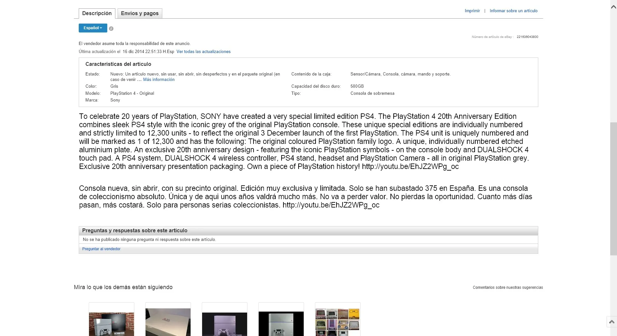This screenshot has width=617, height=336.
Task: Click the Sensor/Cámara box contents value
Action: 400,74
